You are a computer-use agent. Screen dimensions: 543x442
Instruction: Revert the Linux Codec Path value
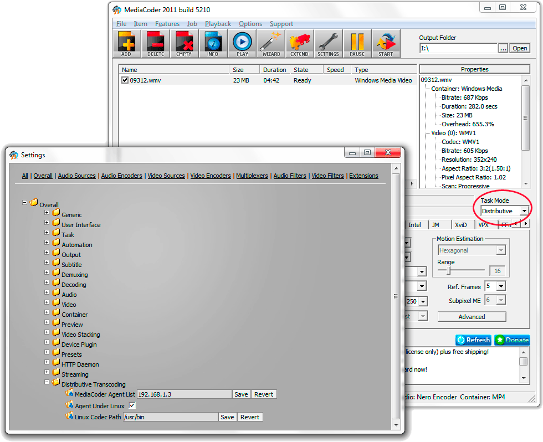pos(250,417)
